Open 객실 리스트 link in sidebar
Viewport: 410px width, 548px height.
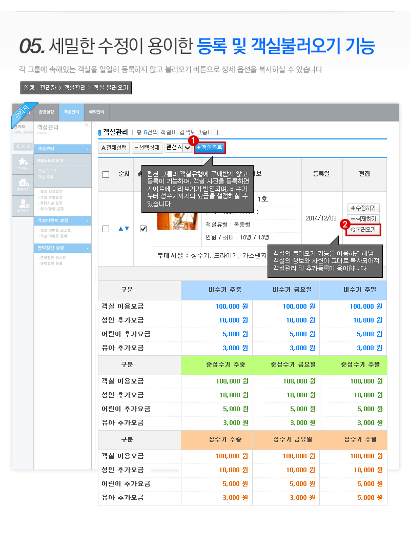pos(47,171)
